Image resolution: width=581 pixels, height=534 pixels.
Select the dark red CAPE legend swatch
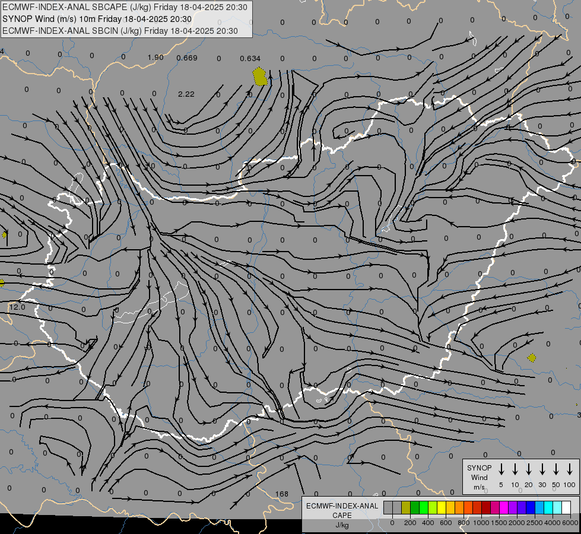[486, 507]
